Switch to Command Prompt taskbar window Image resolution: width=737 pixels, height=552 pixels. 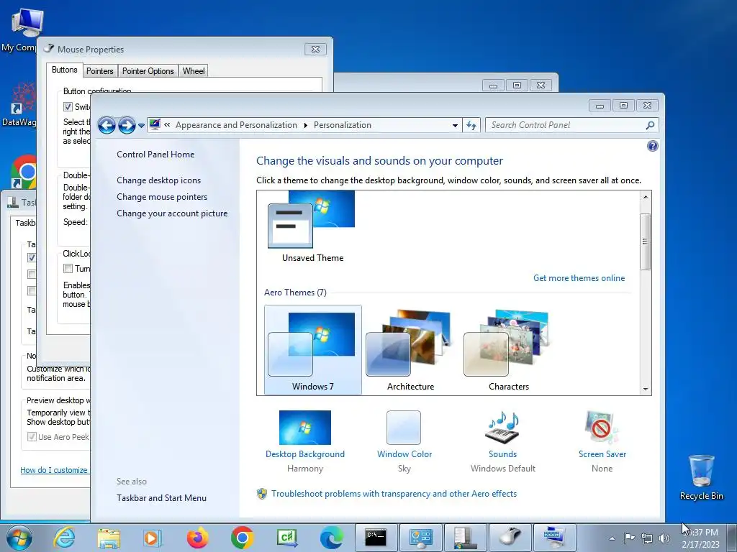pyautogui.click(x=376, y=538)
